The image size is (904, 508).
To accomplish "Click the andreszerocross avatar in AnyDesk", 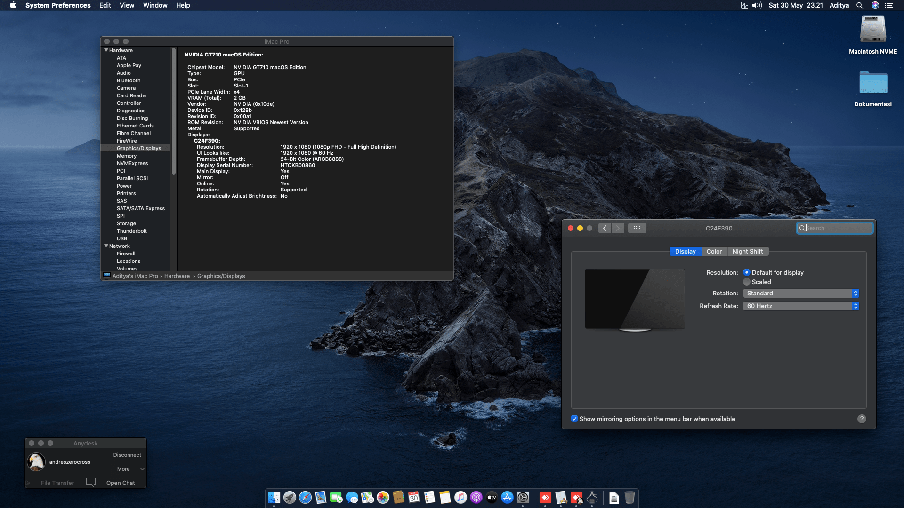I will [36, 462].
